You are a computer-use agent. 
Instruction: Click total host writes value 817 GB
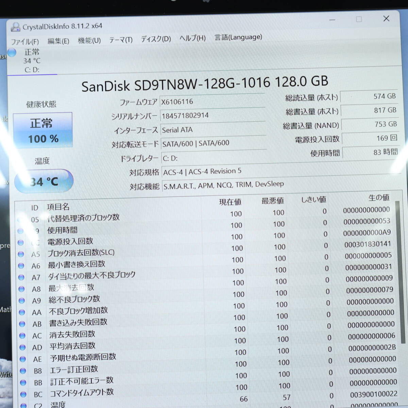[x=369, y=111]
